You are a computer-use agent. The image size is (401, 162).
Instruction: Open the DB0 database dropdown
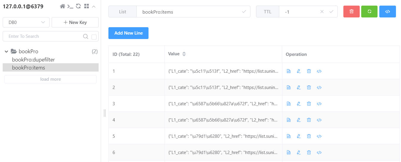26,22
